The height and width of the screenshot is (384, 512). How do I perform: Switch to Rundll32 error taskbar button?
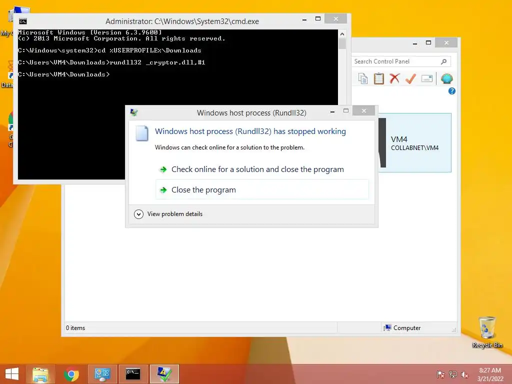164,374
